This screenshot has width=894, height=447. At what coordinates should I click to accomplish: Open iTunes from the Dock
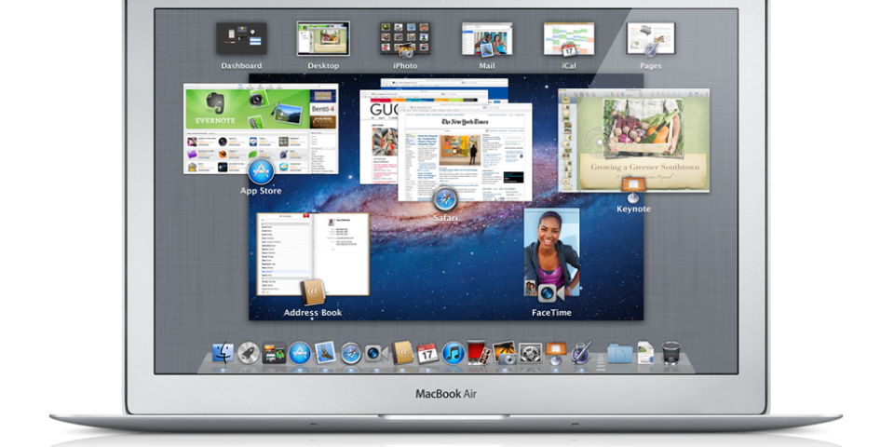point(454,353)
